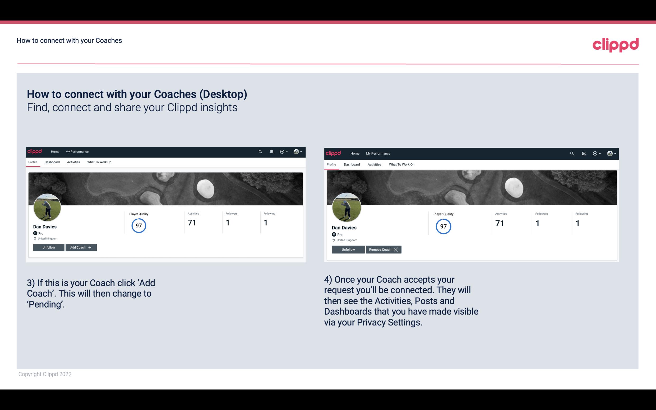
Task: Click the 'Add Coach' button on profile
Action: (80, 247)
